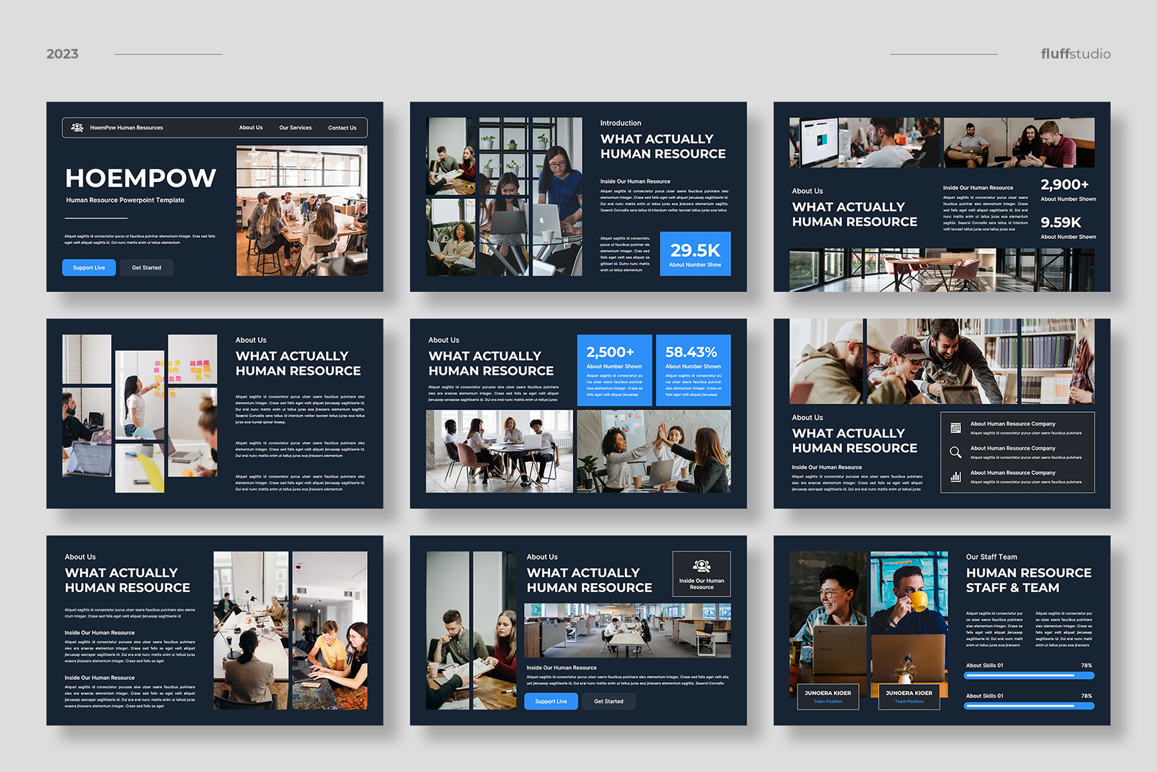Select the blue 29.5K statistic card

pos(695,253)
